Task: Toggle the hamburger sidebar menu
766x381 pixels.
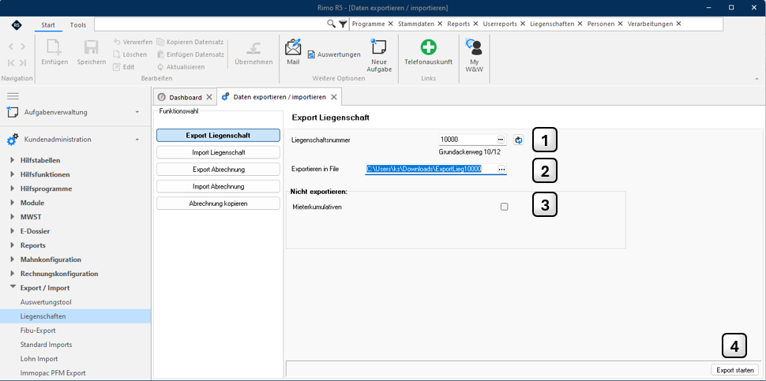Action: pyautogui.click(x=13, y=96)
